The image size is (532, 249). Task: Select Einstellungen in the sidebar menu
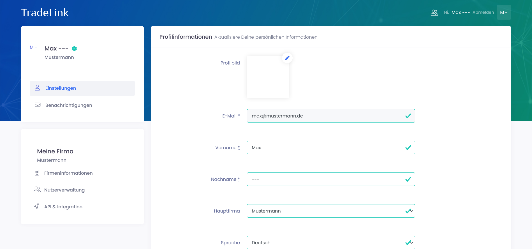coord(61,88)
